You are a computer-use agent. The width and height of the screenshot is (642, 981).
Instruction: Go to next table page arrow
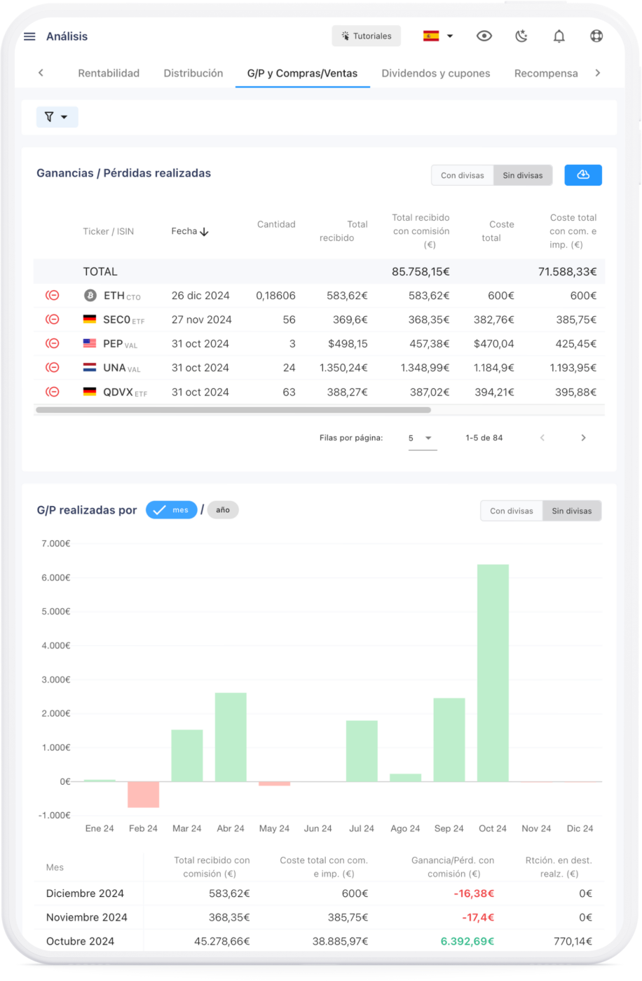583,438
